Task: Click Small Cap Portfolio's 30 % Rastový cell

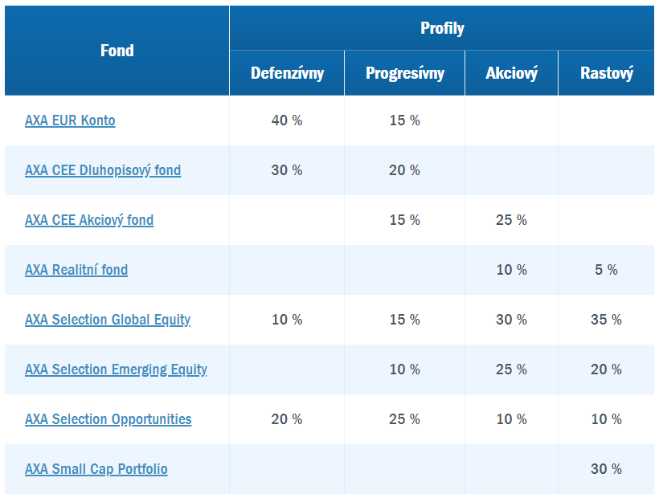Action: (x=606, y=469)
